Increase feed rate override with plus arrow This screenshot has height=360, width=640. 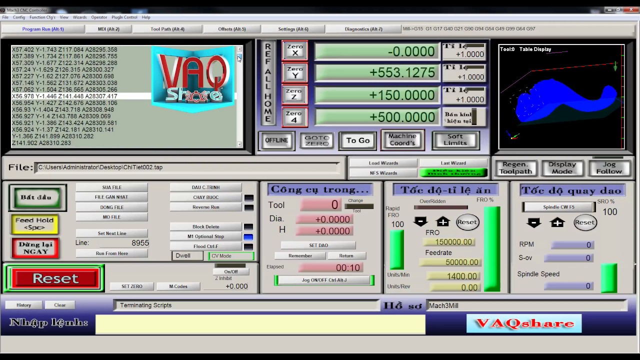443,221
